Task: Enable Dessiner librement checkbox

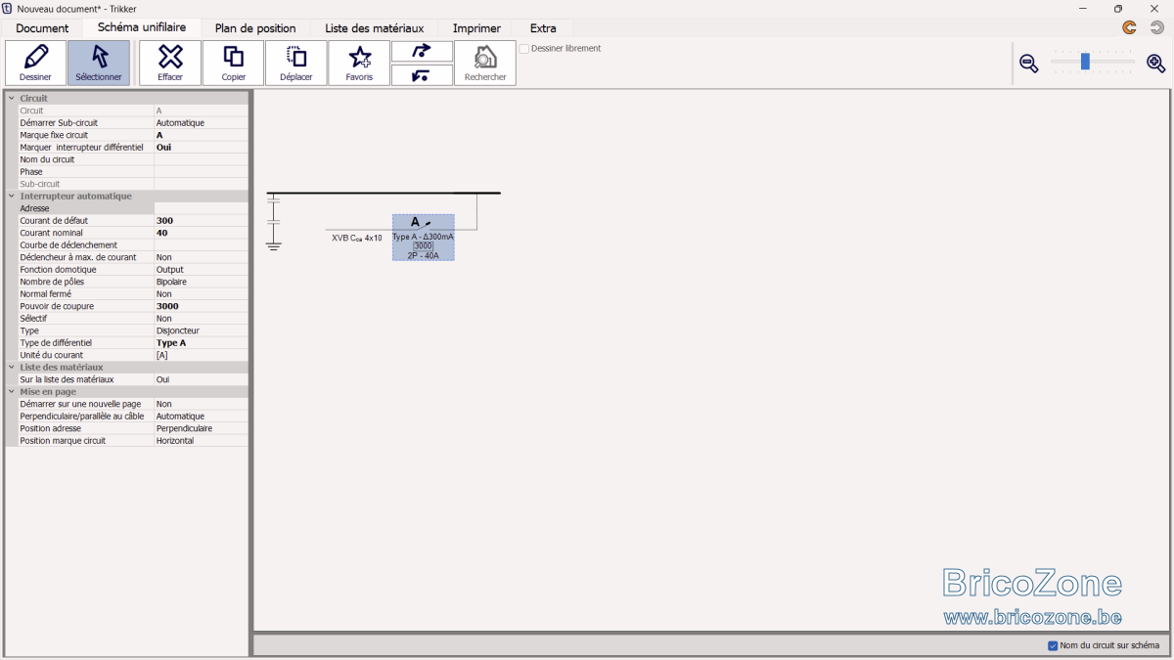Action: pos(524,49)
